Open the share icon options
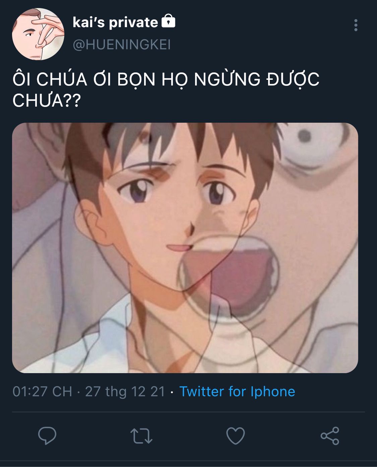The height and width of the screenshot is (467, 377). point(330,436)
